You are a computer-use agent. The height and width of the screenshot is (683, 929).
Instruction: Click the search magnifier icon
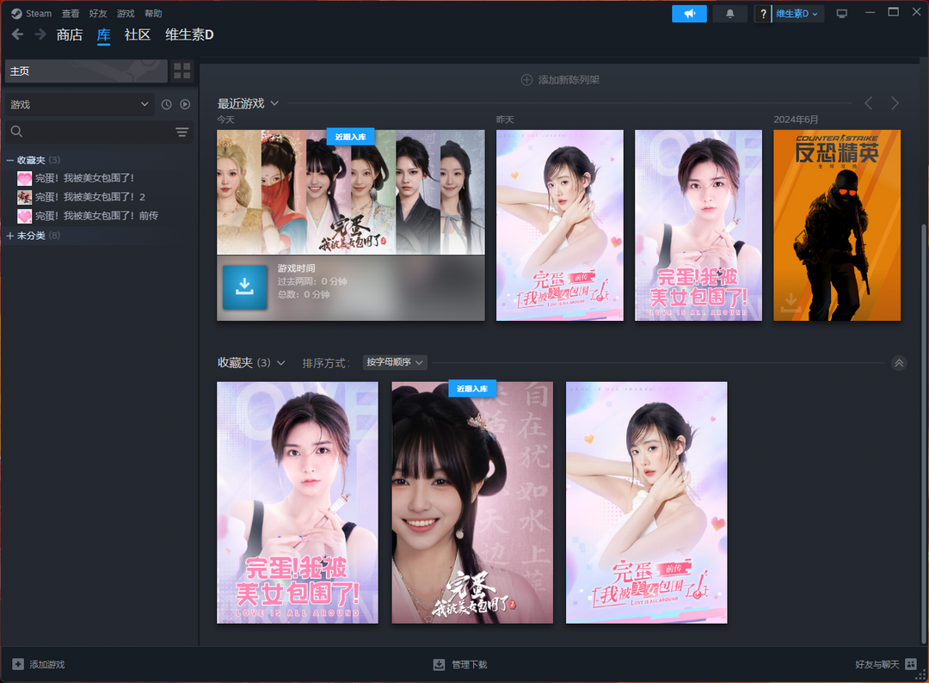16,132
